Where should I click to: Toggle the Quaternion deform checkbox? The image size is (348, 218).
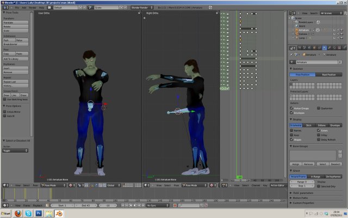click(x=319, y=108)
